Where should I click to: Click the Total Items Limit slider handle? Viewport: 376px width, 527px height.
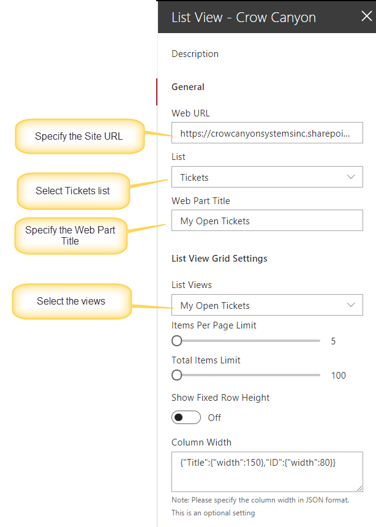(177, 375)
